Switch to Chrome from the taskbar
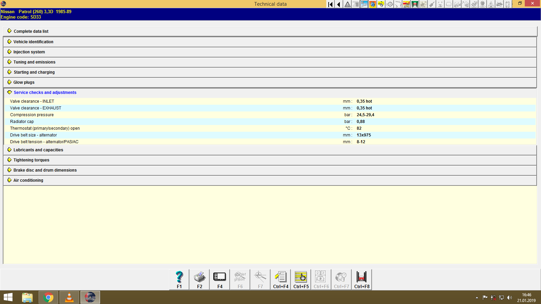 coord(48,297)
